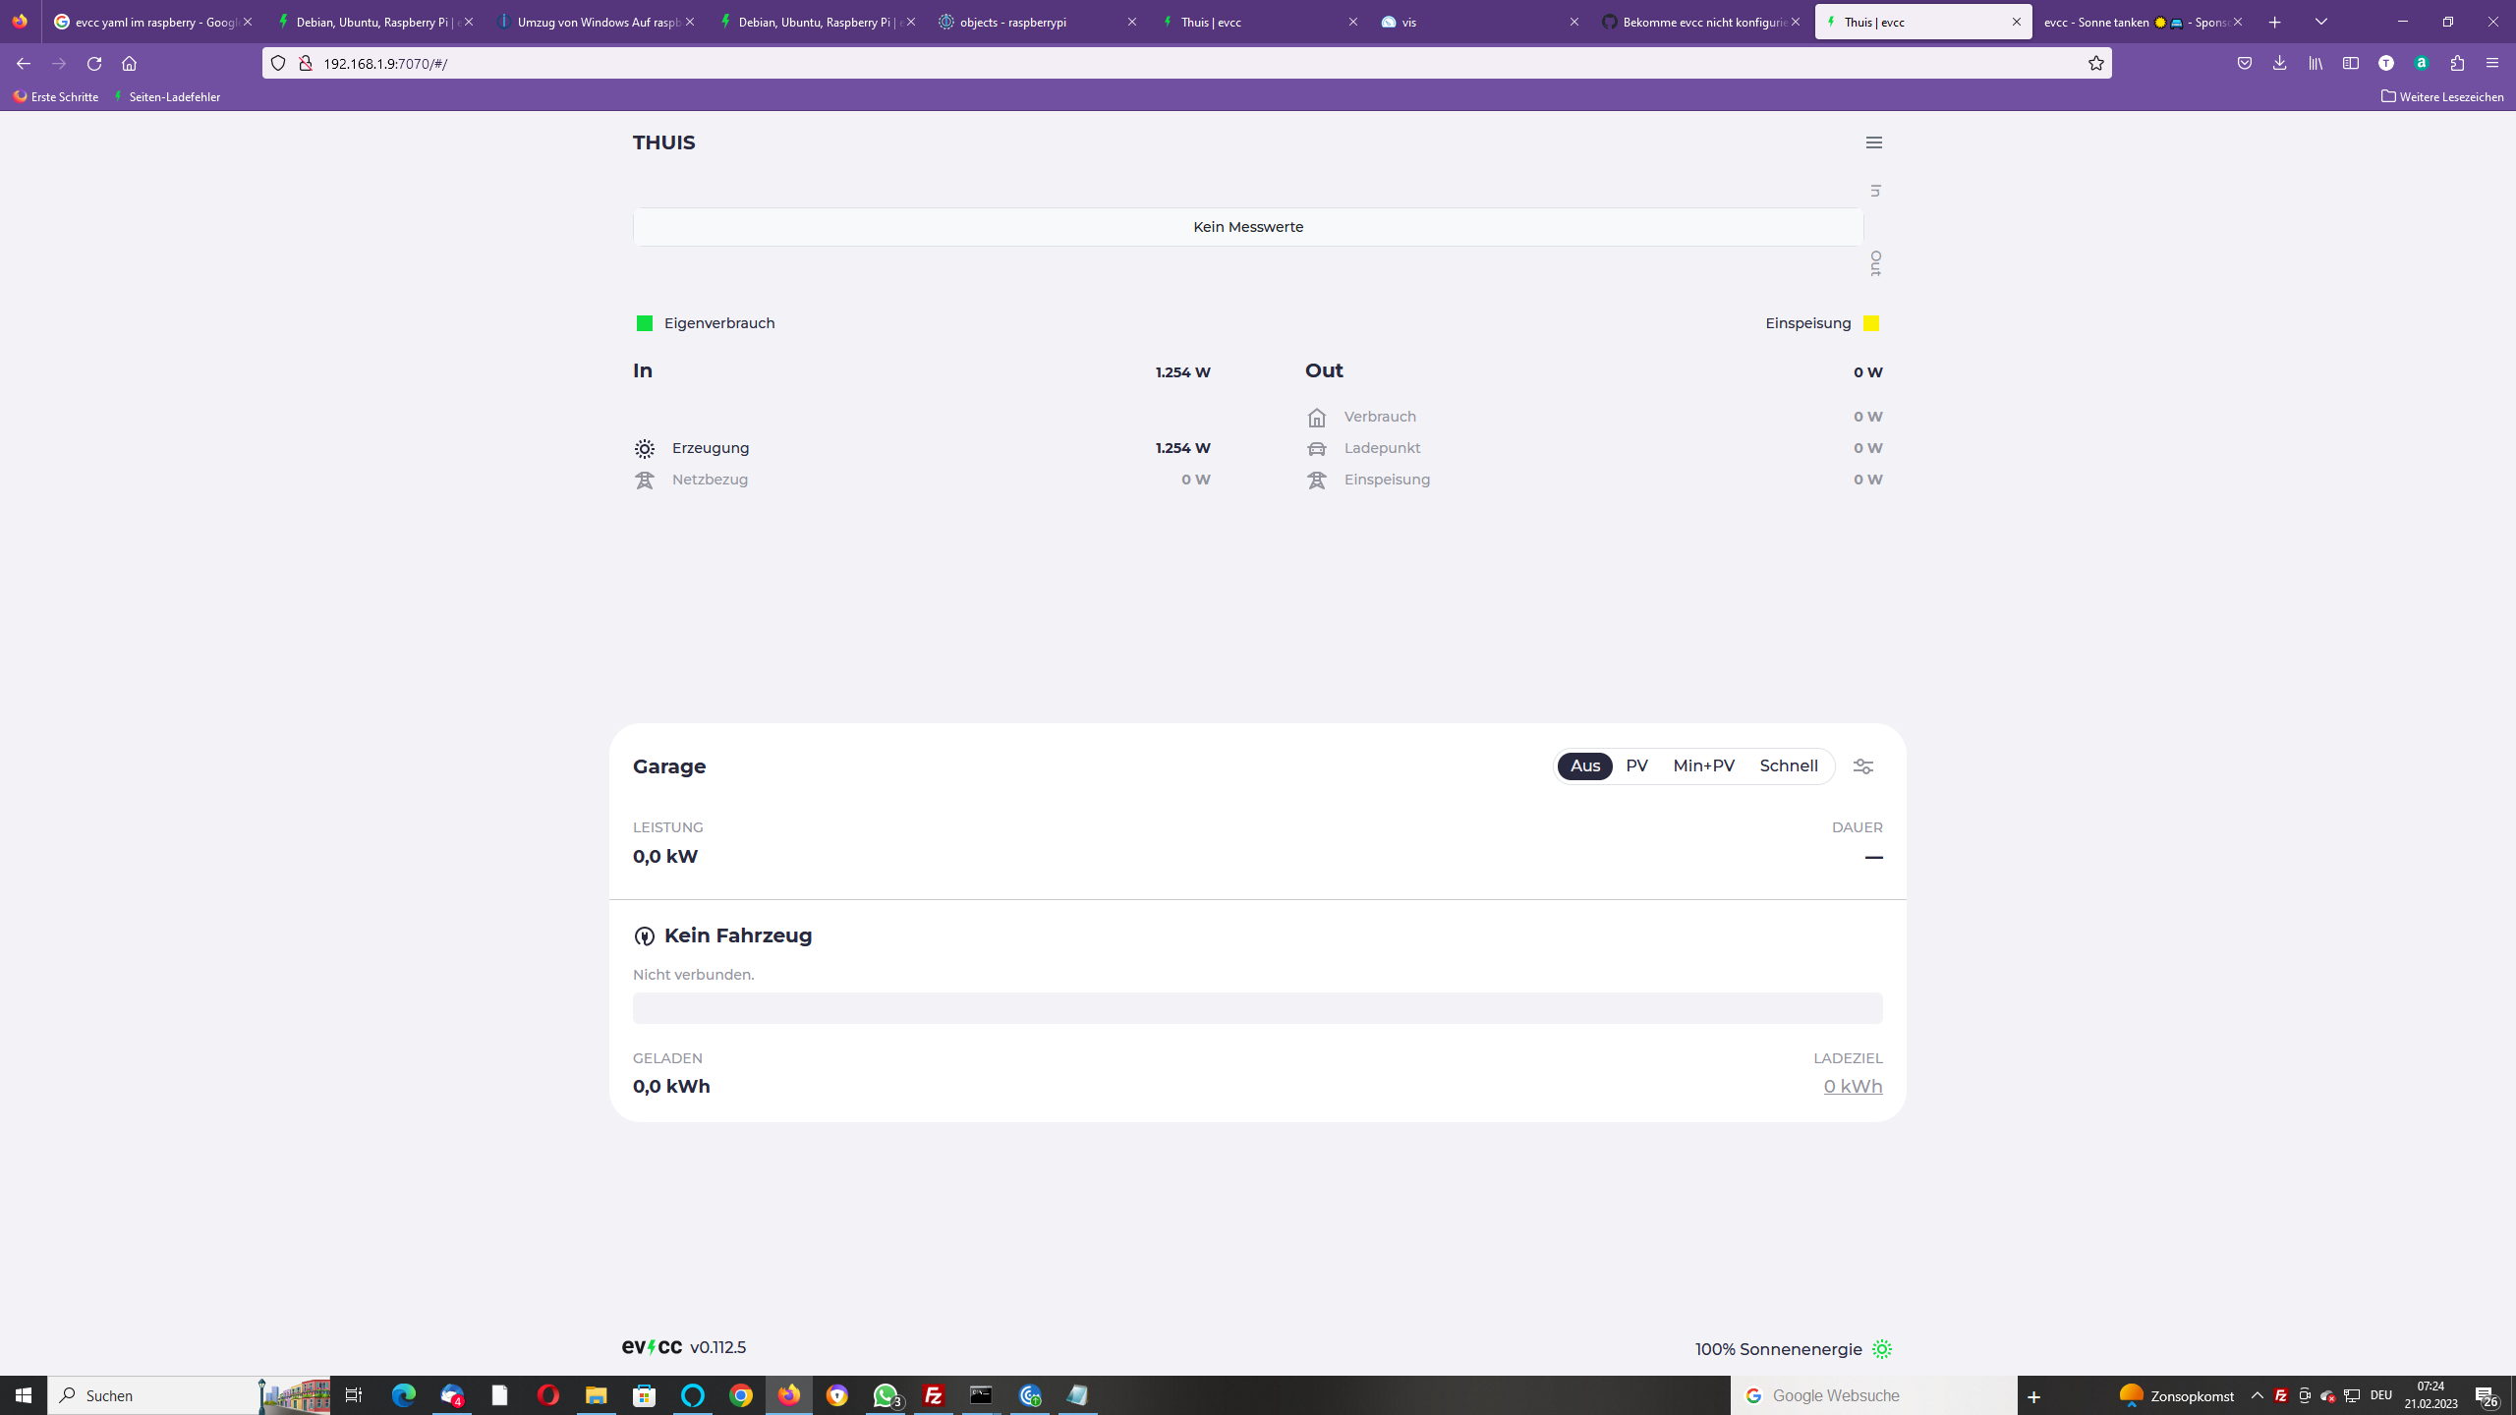Open Seiten-Ladefehler bookmark
Viewport: 2516px width, 1415px height.
pyautogui.click(x=167, y=96)
